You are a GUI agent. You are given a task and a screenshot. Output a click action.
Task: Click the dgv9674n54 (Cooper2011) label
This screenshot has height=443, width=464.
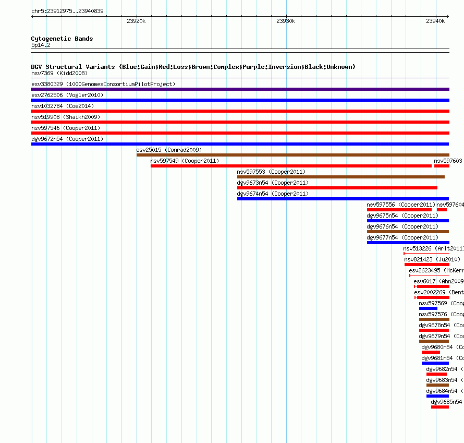point(273,194)
